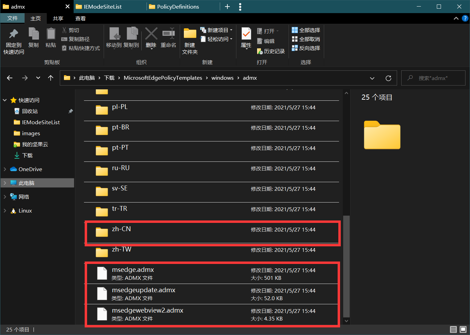The height and width of the screenshot is (335, 470).
Task: Open recent locations dropdown arrow
Action: [38, 78]
